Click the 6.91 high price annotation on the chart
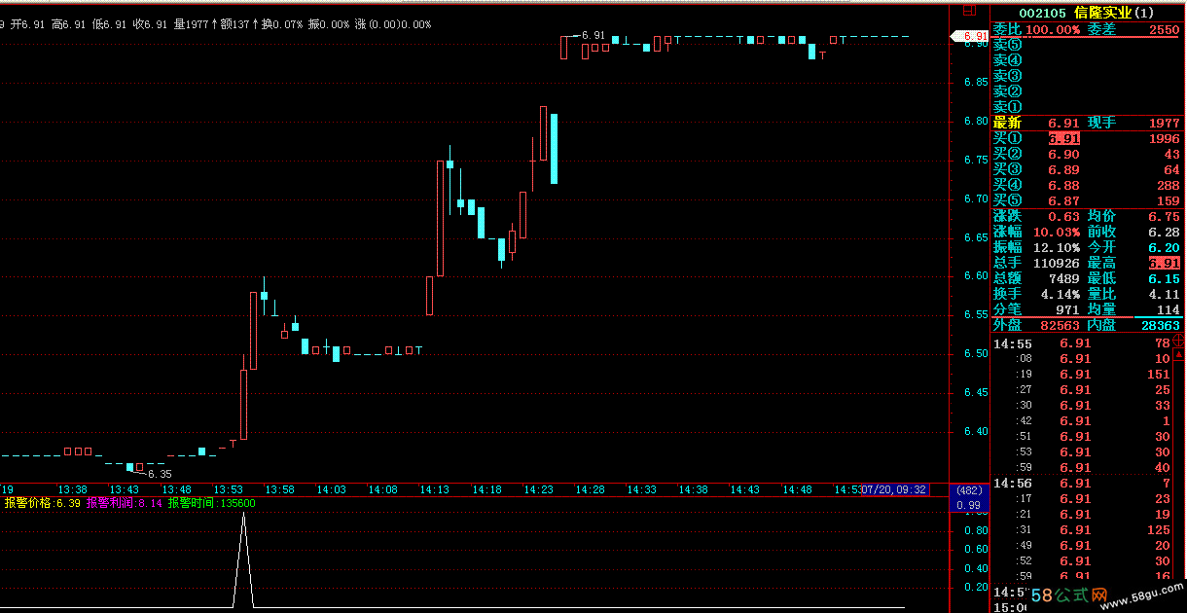The width and height of the screenshot is (1187, 613). 593,35
